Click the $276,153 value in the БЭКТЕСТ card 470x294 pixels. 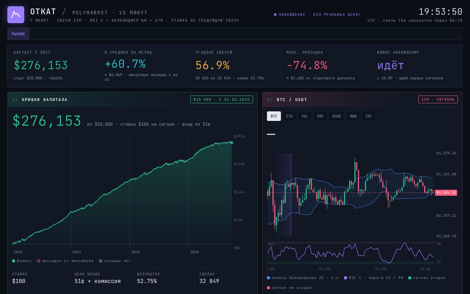(x=41, y=65)
